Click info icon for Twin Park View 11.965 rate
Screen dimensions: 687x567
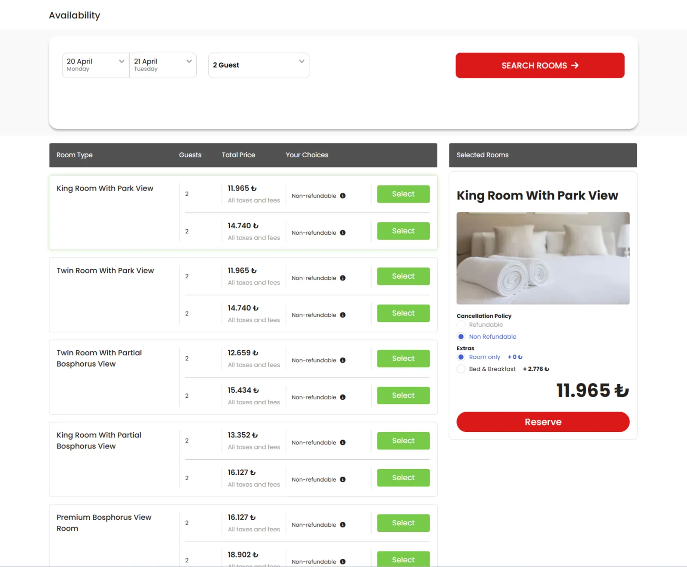(x=343, y=278)
